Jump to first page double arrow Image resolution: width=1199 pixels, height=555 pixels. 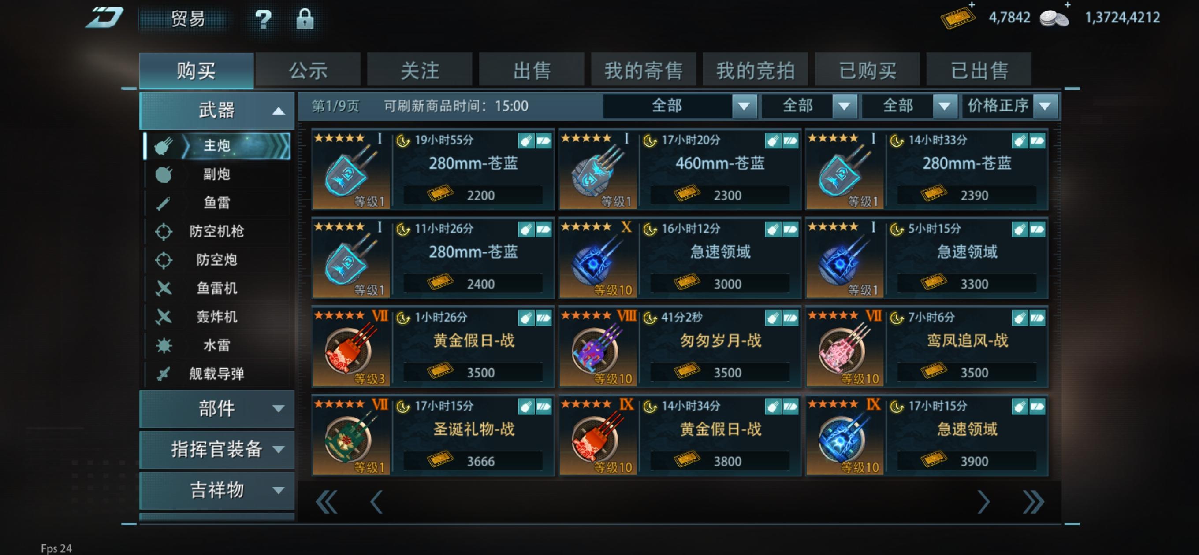click(x=326, y=502)
